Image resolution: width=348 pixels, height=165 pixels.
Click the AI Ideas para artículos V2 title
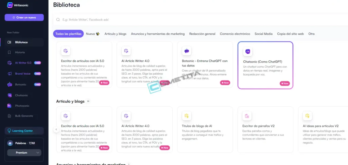click(321, 126)
